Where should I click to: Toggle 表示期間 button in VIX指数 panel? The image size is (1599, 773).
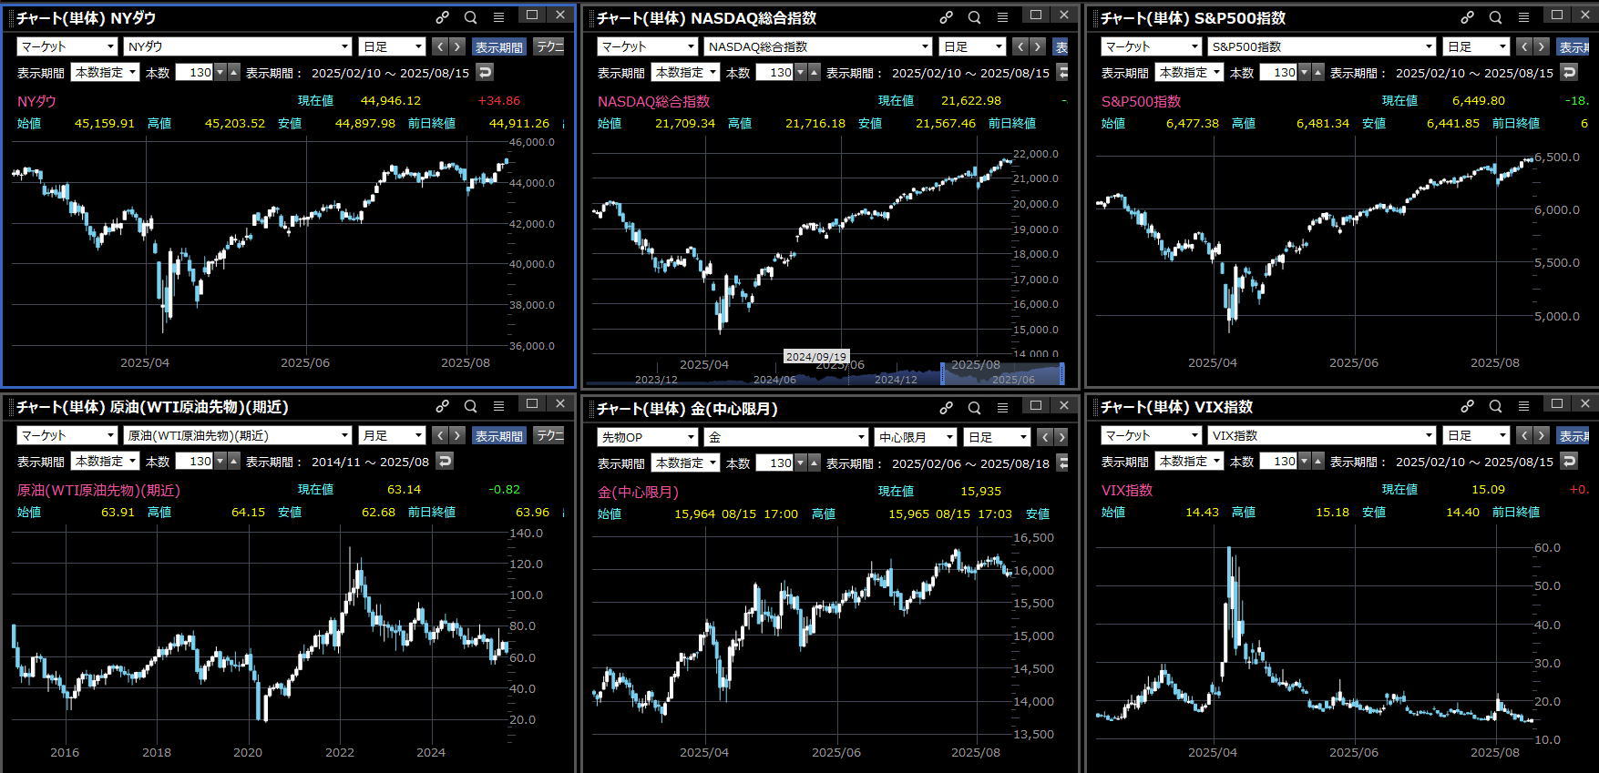[x=1575, y=435]
